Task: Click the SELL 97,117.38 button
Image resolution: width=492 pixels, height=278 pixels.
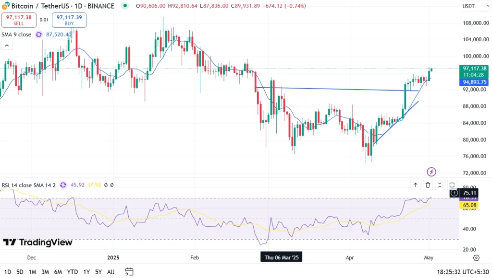Action: click(x=19, y=20)
